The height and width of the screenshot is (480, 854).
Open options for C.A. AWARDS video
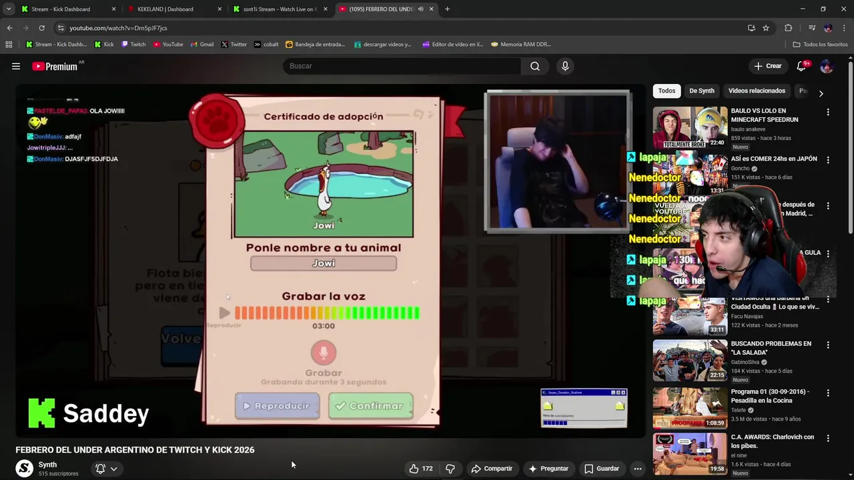click(x=828, y=439)
